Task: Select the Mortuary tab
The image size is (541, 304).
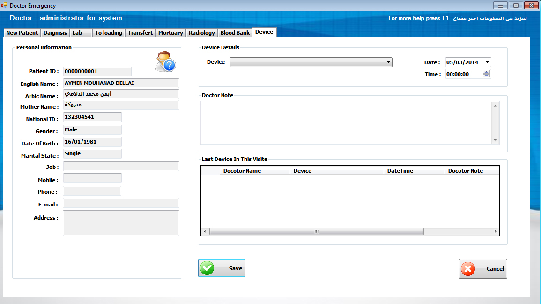Action: tap(170, 33)
